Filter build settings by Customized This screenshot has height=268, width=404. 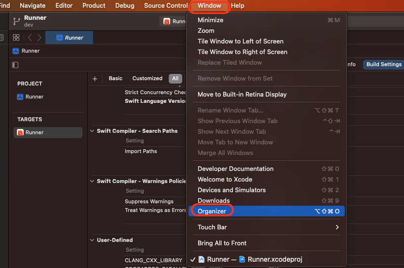pyautogui.click(x=148, y=79)
